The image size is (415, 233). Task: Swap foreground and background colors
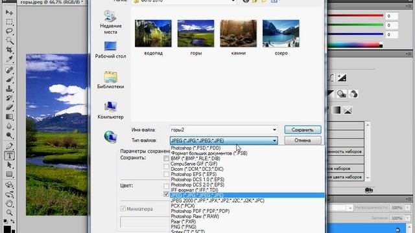click(x=12, y=221)
